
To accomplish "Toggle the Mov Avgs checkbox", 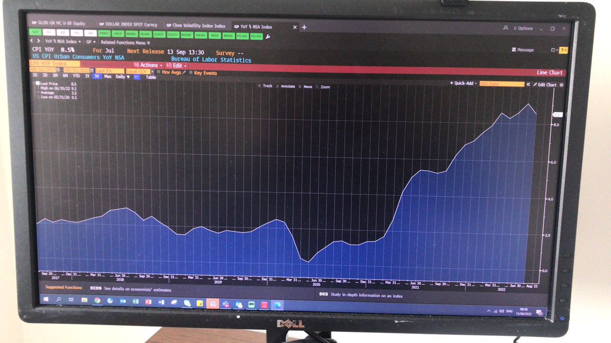I will [159, 72].
